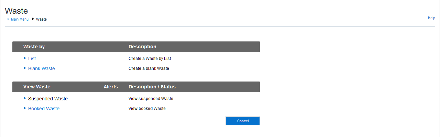Click the 'Waste by' column header

click(34, 47)
